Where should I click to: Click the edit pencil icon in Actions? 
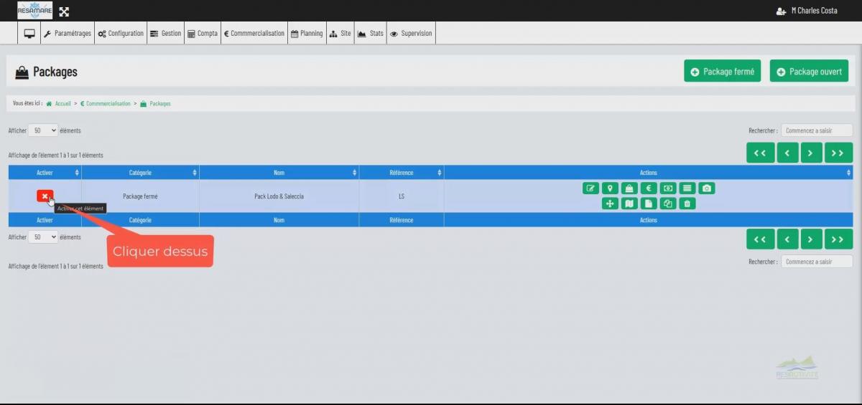point(590,189)
